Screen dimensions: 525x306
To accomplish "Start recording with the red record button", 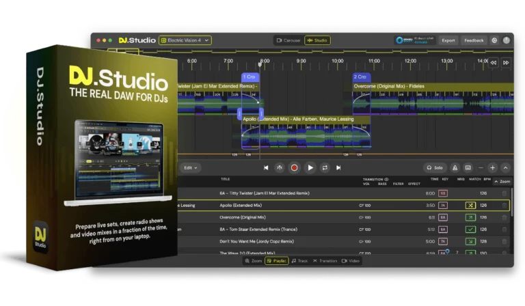I will click(295, 168).
